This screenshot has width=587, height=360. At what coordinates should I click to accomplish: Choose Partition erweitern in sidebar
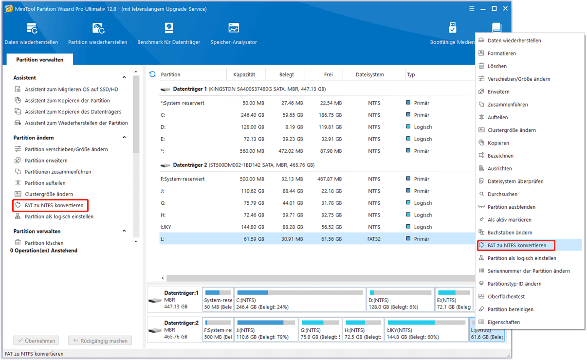tap(41, 161)
